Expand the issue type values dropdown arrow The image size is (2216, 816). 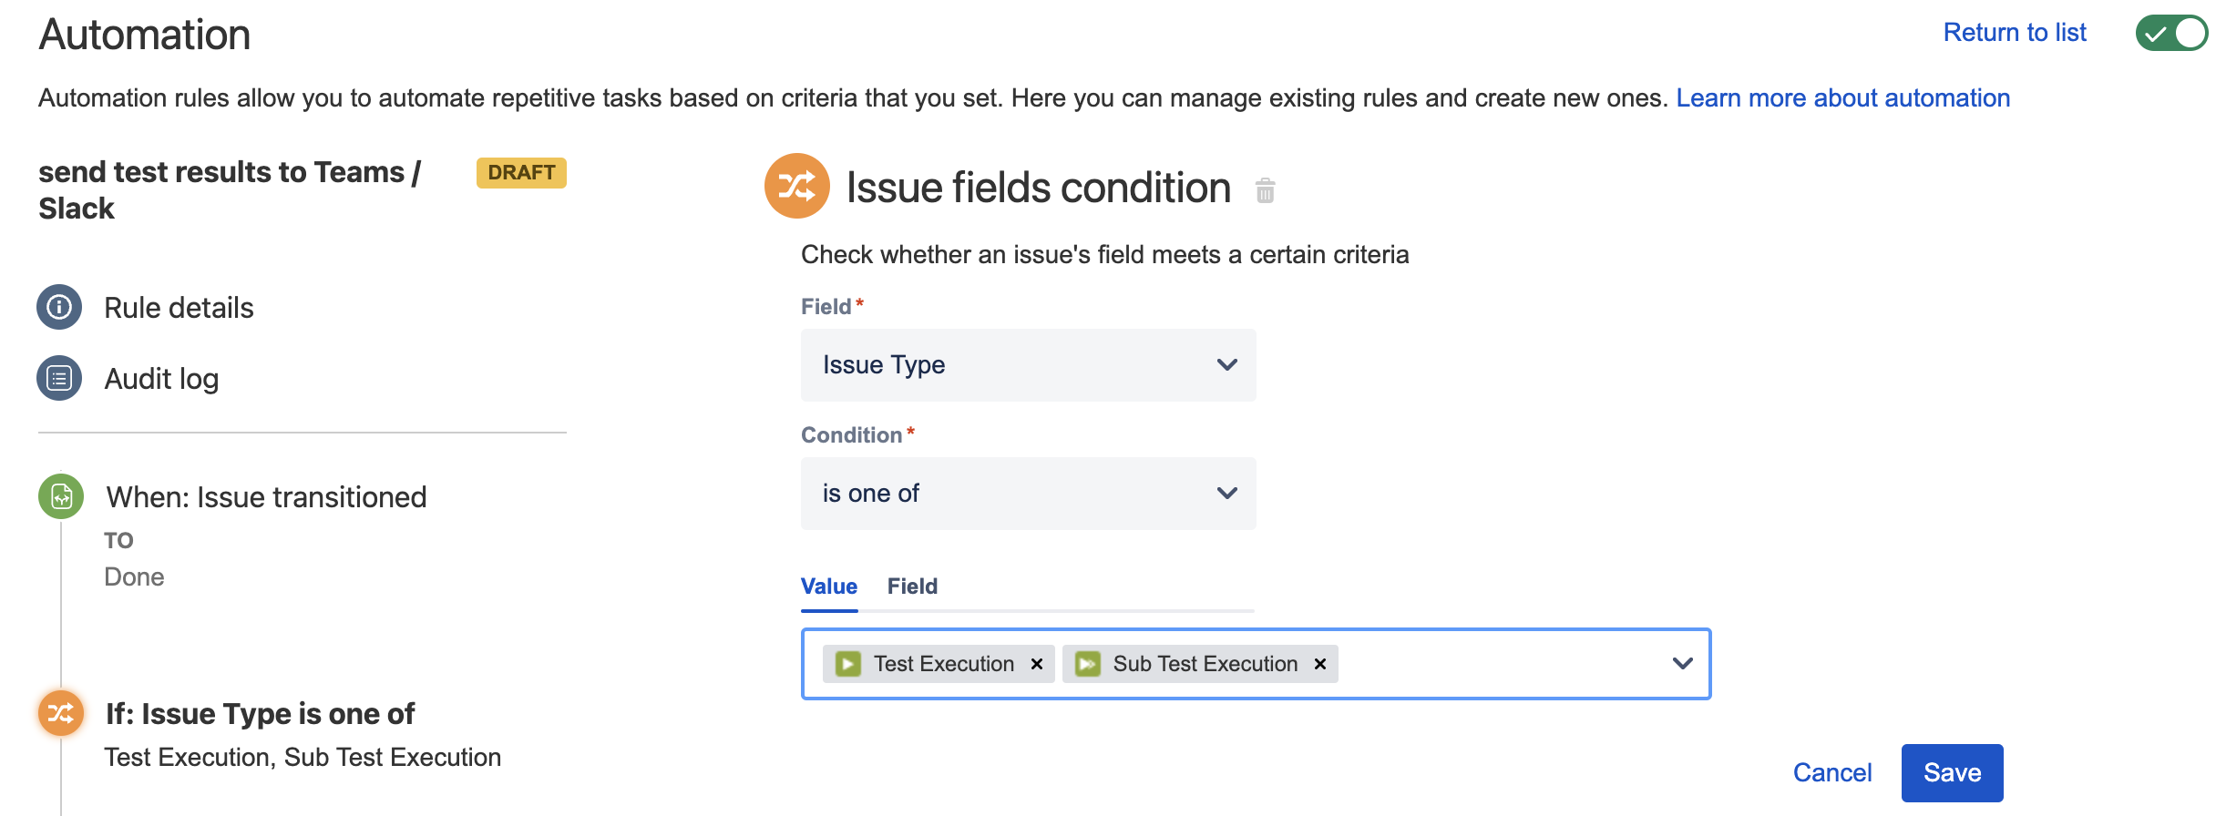point(1682,664)
